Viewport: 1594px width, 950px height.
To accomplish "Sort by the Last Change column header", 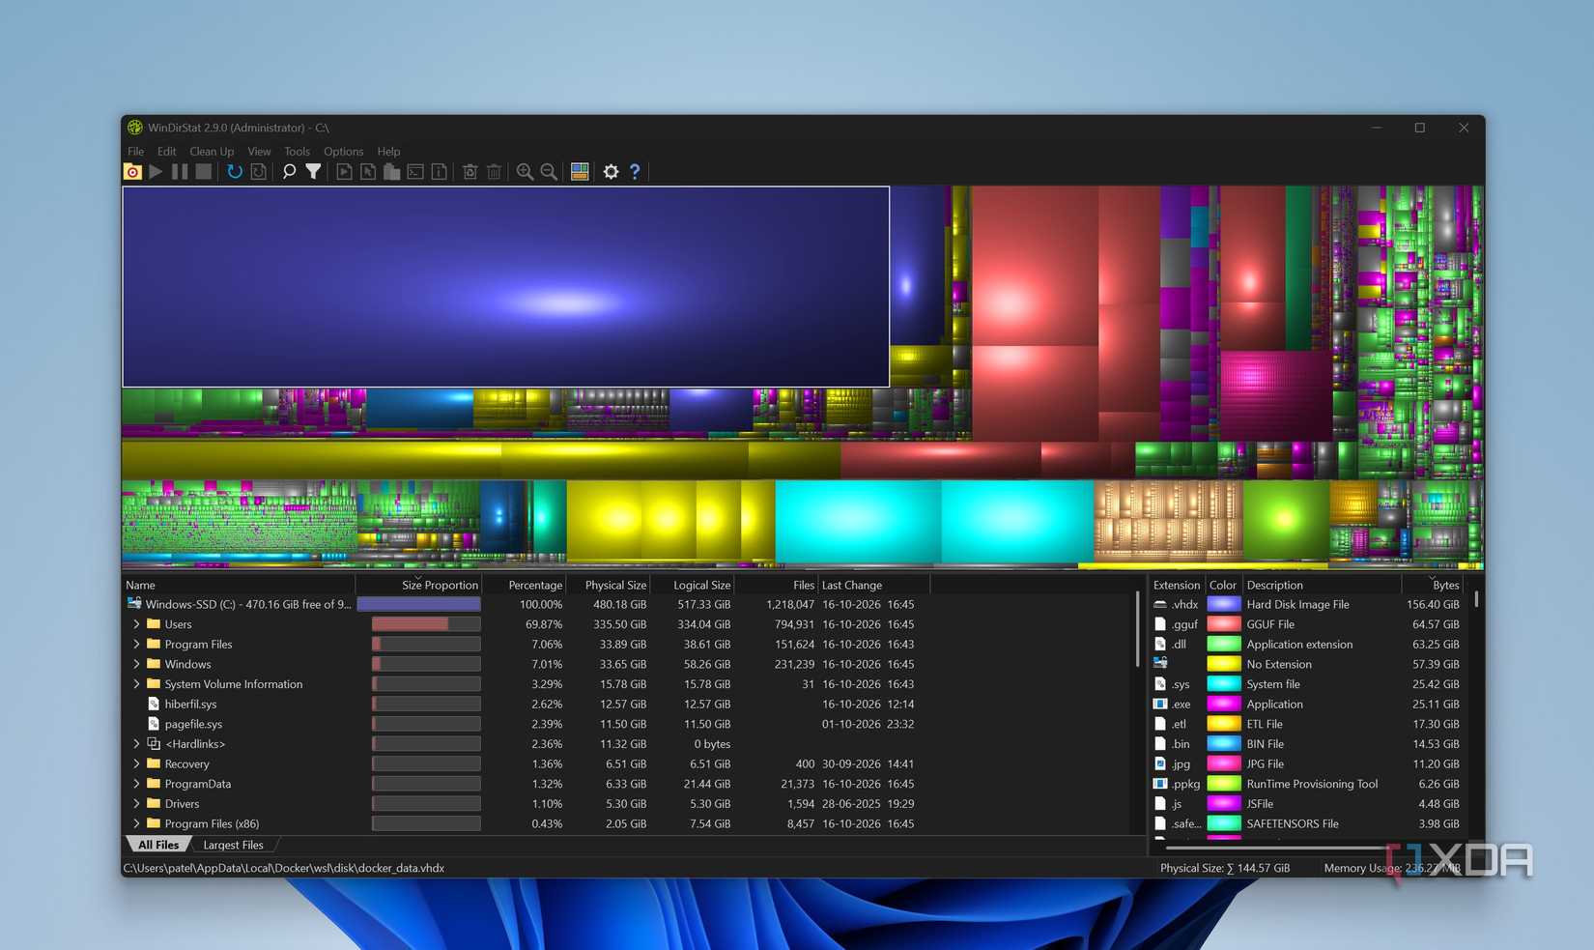I will point(873,585).
